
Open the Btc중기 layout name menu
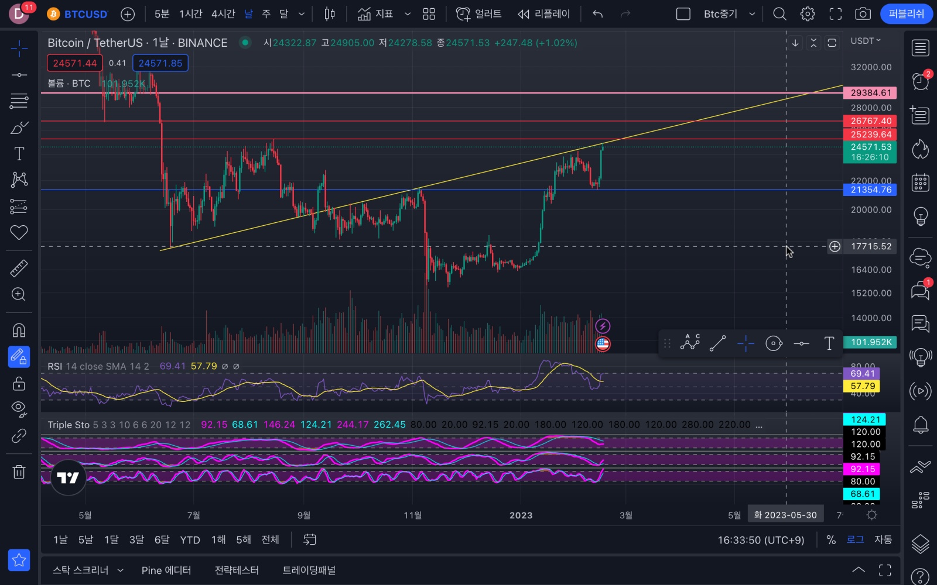[x=720, y=14]
